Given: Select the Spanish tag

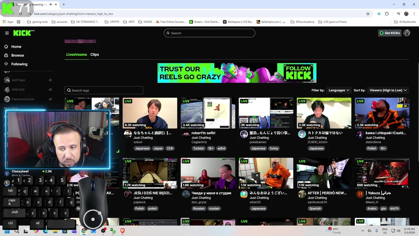Looking at the screenshot, I should (315, 208).
